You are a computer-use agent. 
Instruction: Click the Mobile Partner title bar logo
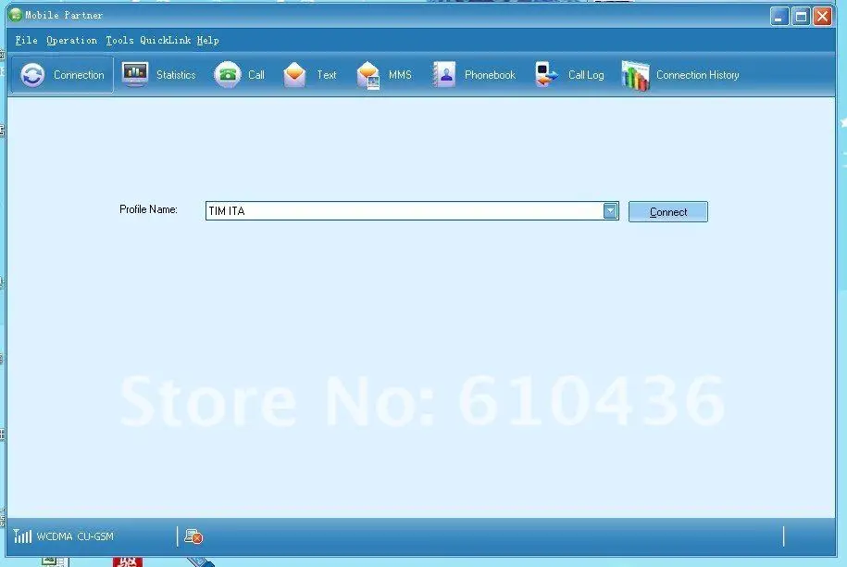pos(16,15)
